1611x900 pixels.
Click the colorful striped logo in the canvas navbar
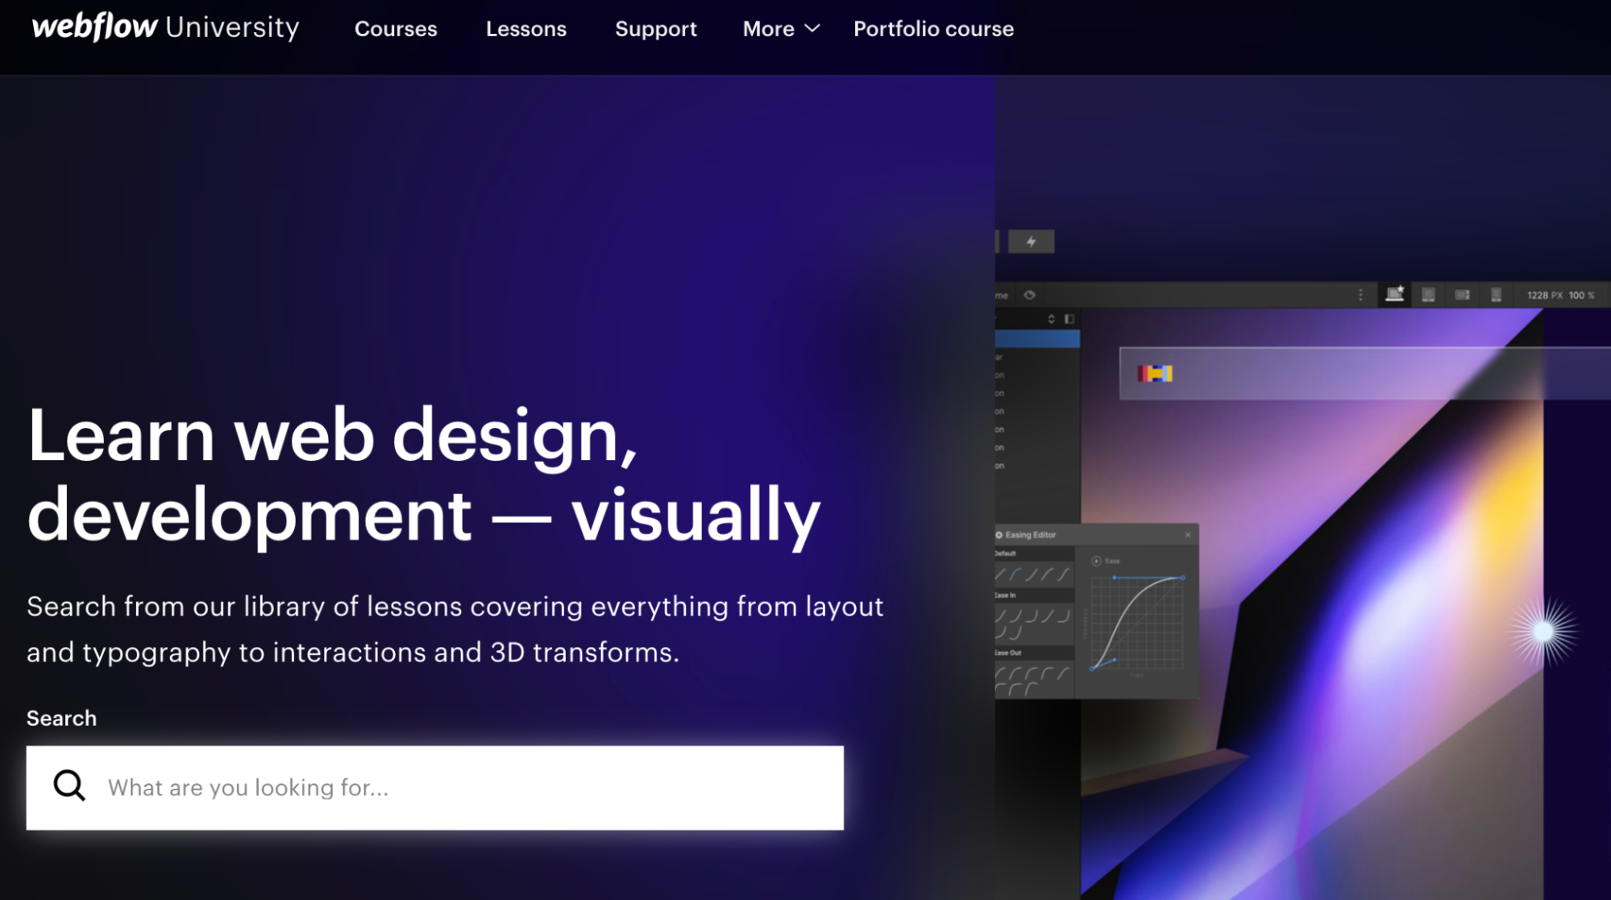point(1155,373)
